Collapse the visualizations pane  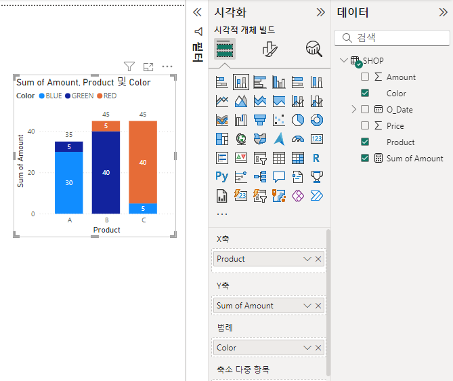(320, 12)
